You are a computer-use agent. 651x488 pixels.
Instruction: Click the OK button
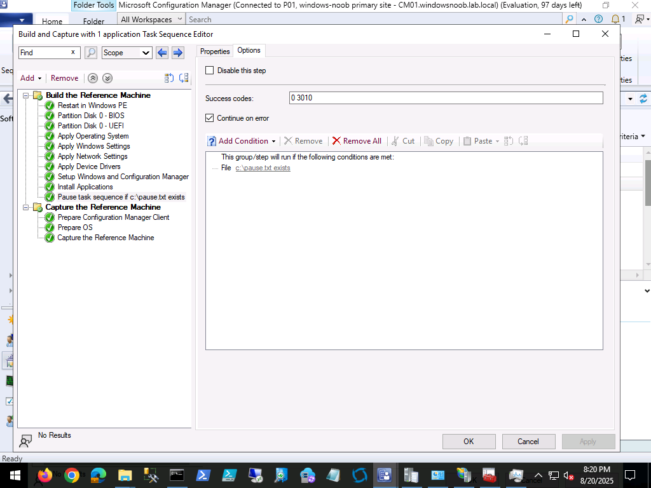tap(469, 442)
